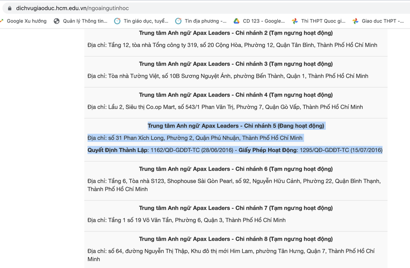Open Thi THPT Quoc gi... bookmark

point(318,21)
